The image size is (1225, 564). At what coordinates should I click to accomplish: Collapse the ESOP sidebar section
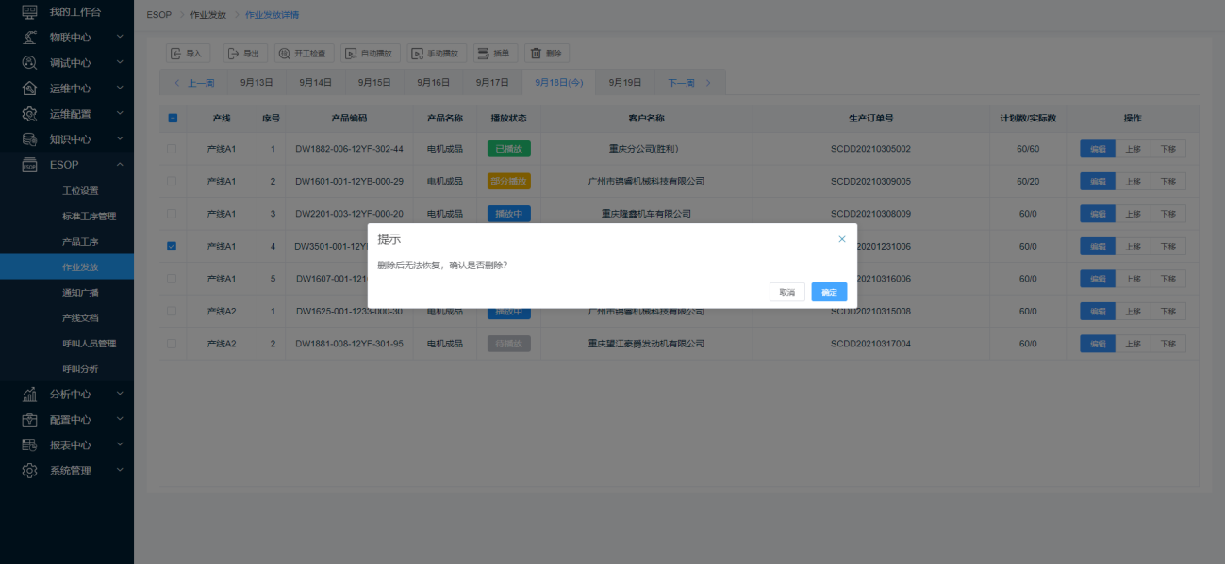70,165
